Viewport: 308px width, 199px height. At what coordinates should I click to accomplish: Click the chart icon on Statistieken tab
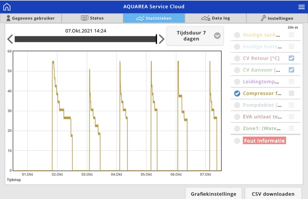click(x=140, y=18)
